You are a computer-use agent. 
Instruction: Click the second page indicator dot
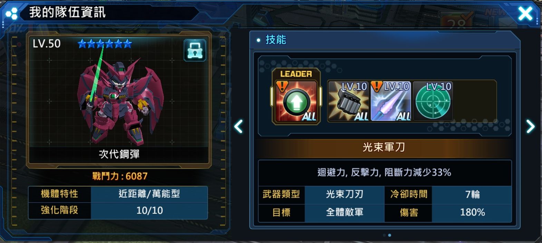(389, 235)
